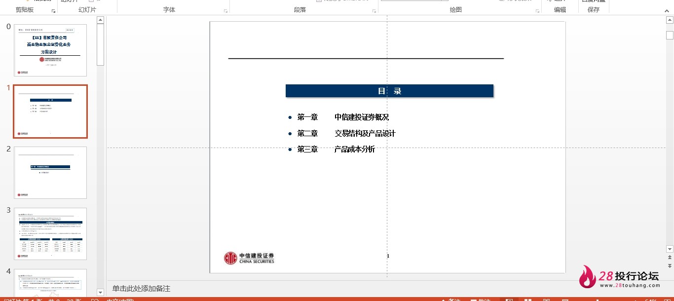
Task: Click bullet text '交易结构及产品设计'
Action: pyautogui.click(x=365, y=134)
